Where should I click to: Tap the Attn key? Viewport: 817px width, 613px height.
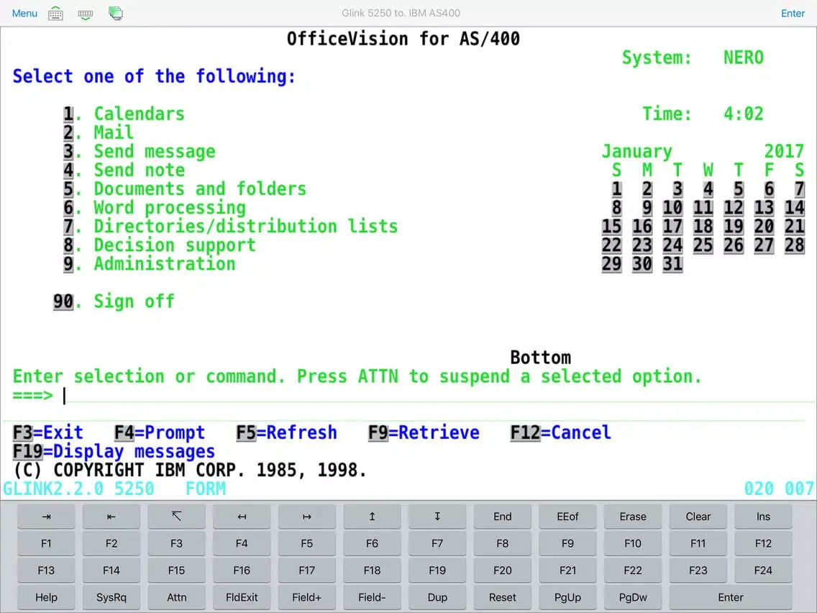click(x=177, y=598)
